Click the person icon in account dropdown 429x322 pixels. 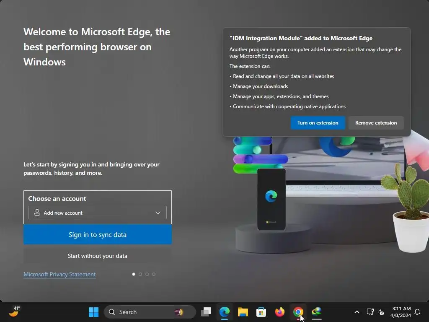point(37,213)
